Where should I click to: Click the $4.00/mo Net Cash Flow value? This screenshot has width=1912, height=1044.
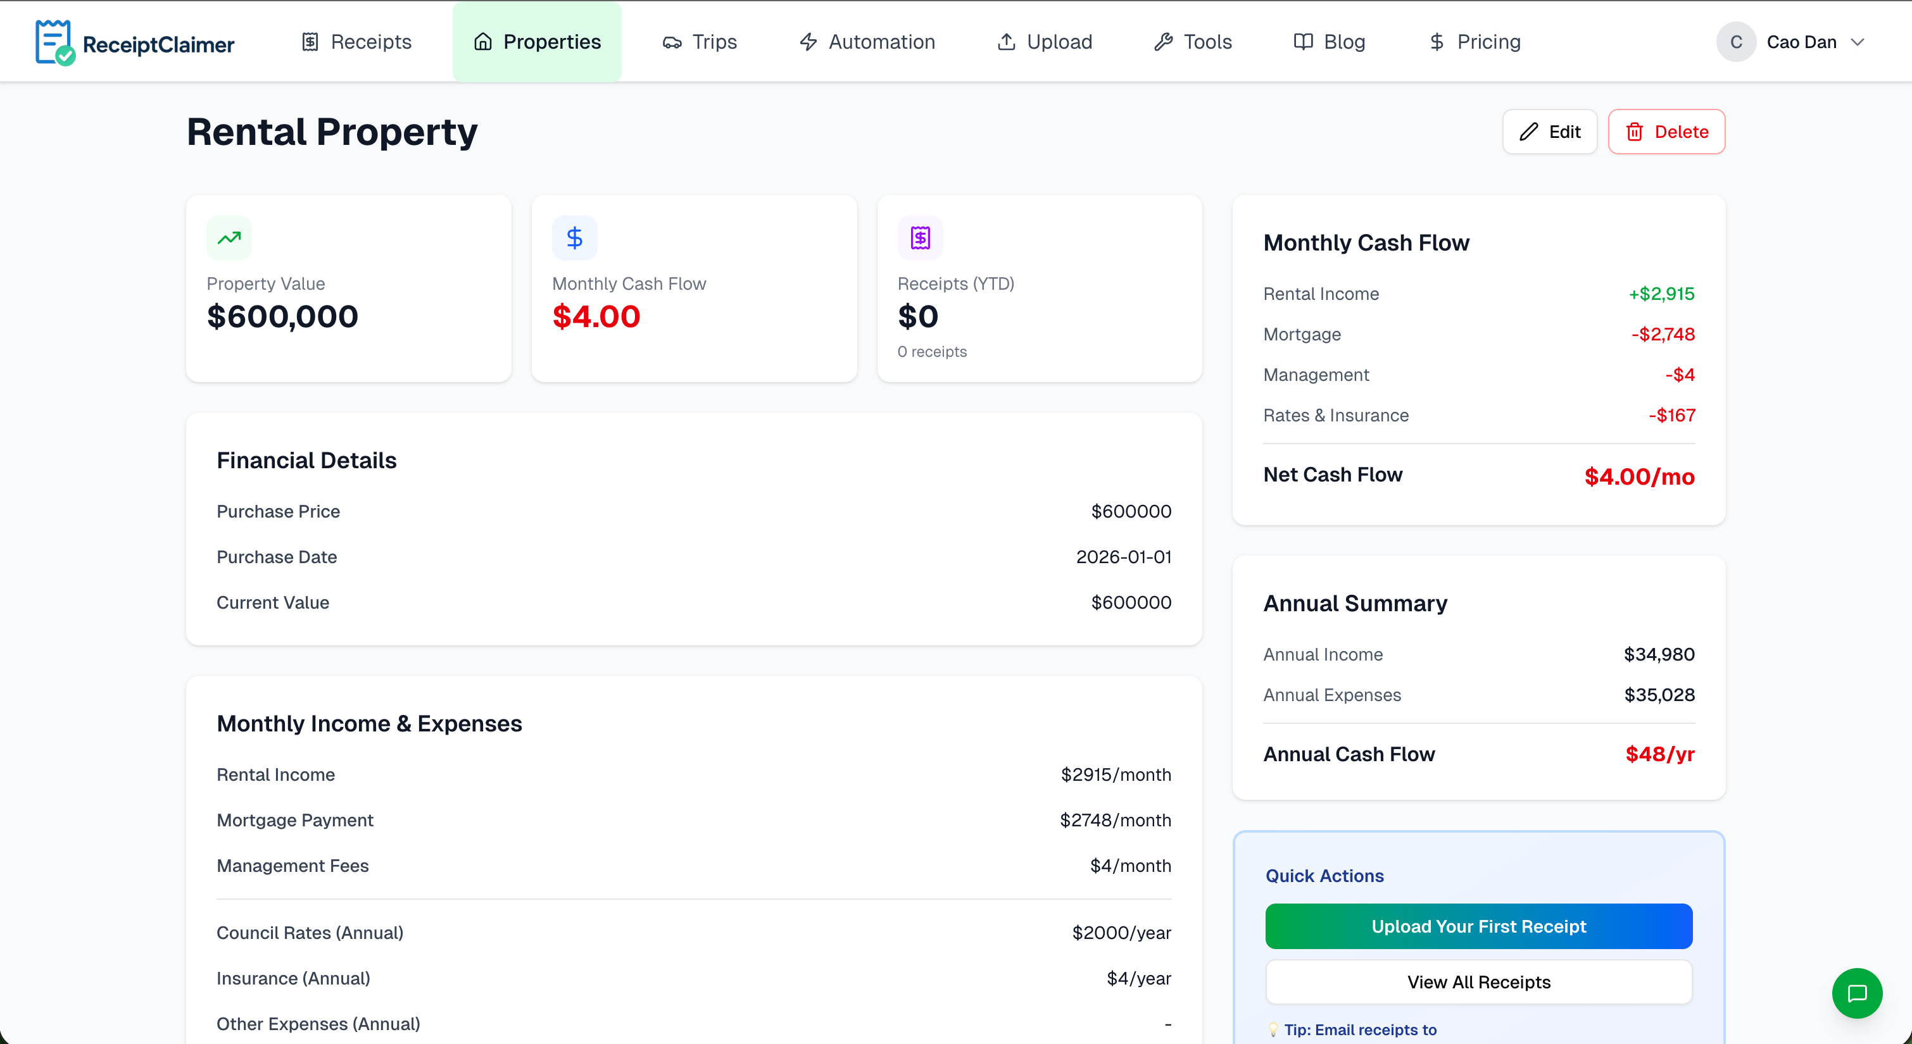(x=1639, y=476)
